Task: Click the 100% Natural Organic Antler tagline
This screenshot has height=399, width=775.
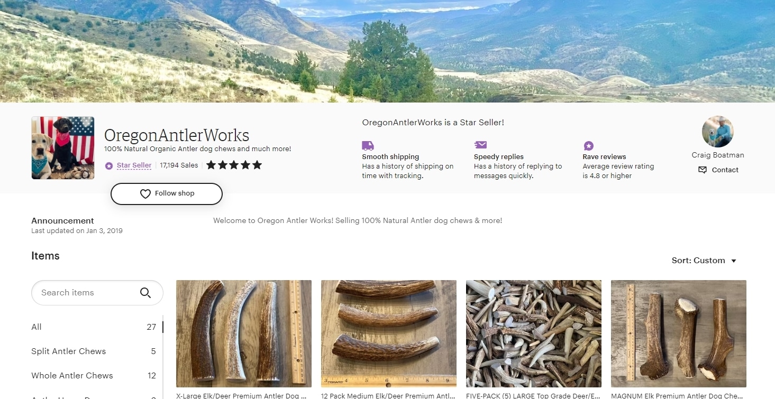Action: coord(197,149)
